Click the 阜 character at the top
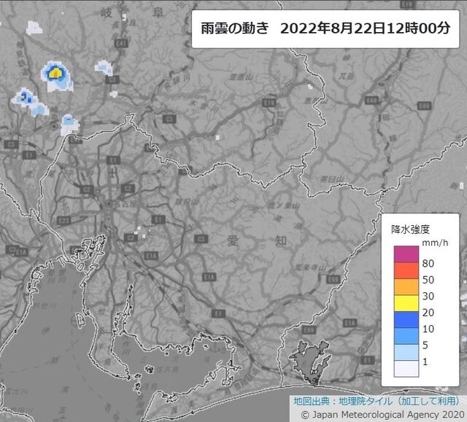Viewport: 467px width, 422px height. (x=158, y=12)
